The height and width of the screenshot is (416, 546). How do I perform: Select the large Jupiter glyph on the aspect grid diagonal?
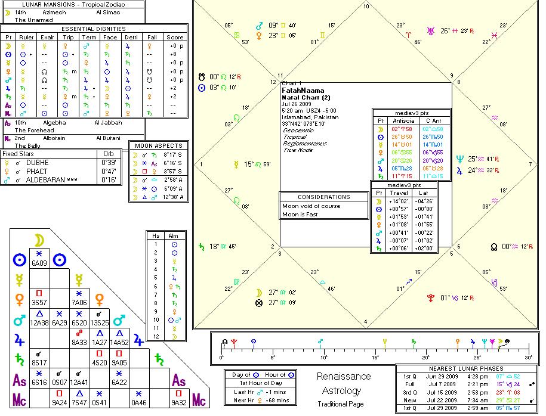[x=138, y=340]
